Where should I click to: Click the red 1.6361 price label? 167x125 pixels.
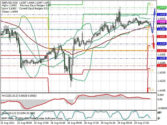tap(162, 37)
